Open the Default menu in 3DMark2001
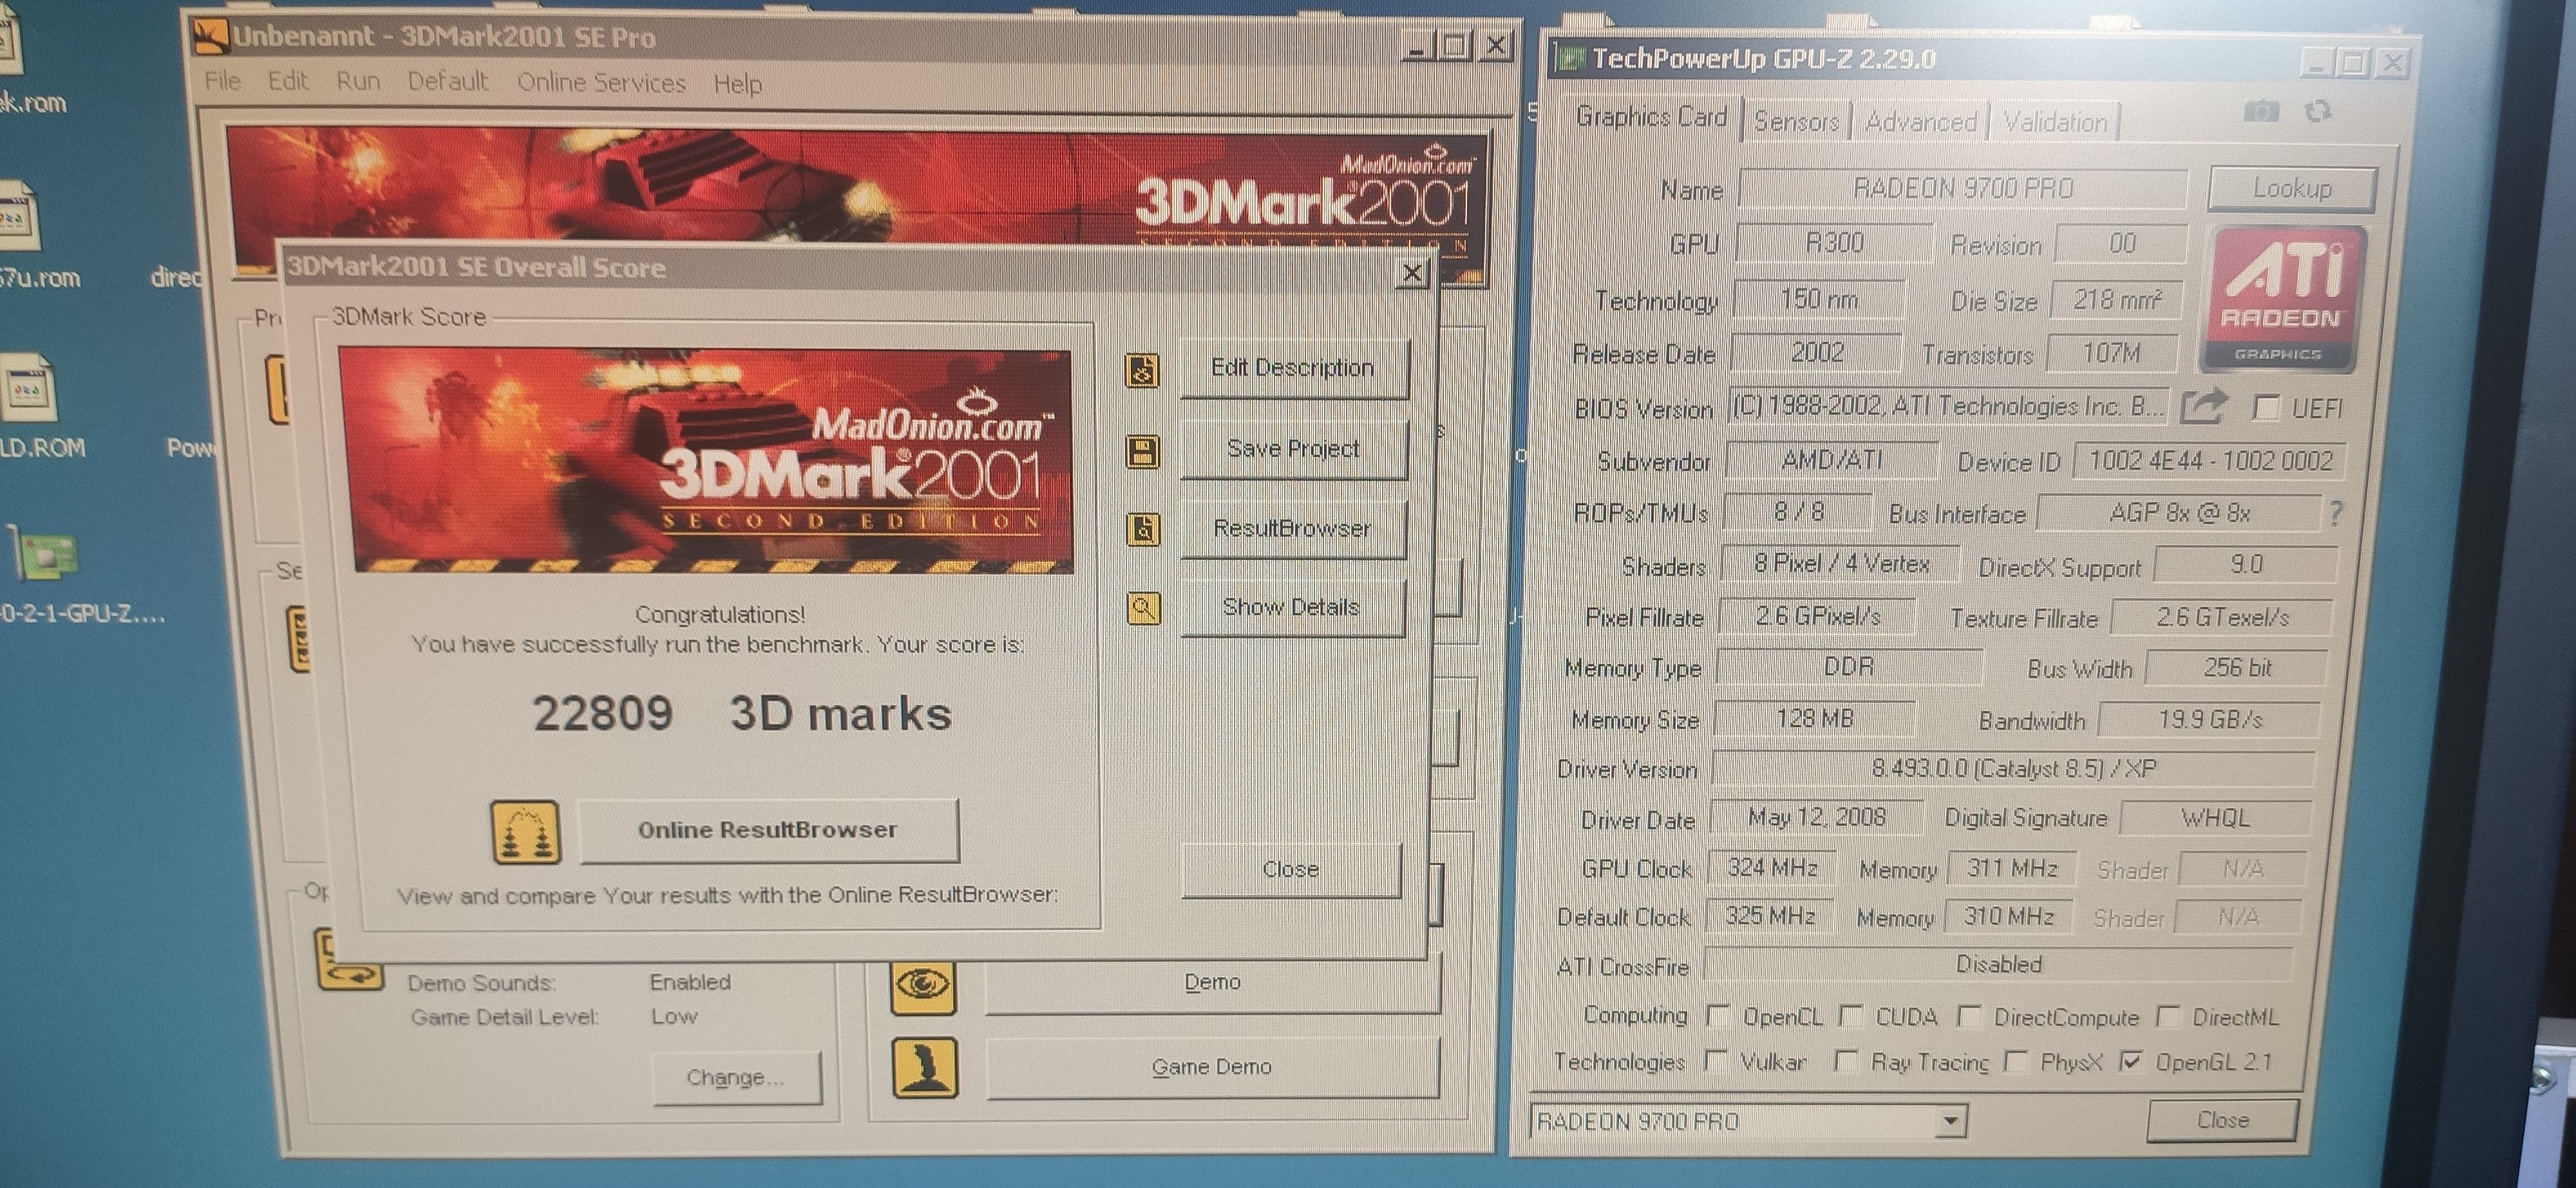 point(448,81)
